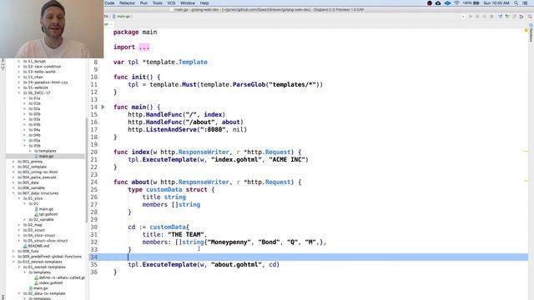Collapse the 56_SVCC-17 folder arrow
The width and height of the screenshot is (534, 300).
tap(19, 92)
